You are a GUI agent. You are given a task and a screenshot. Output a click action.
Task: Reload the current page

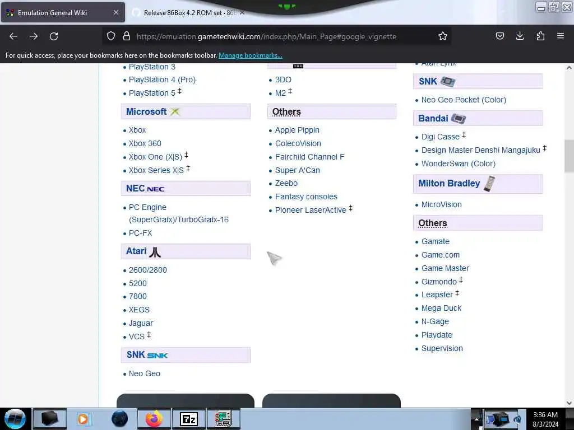[x=54, y=36]
